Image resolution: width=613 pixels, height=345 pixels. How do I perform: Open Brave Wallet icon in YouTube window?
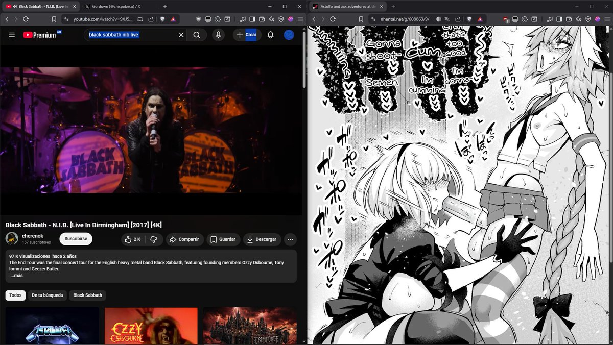pos(262,19)
